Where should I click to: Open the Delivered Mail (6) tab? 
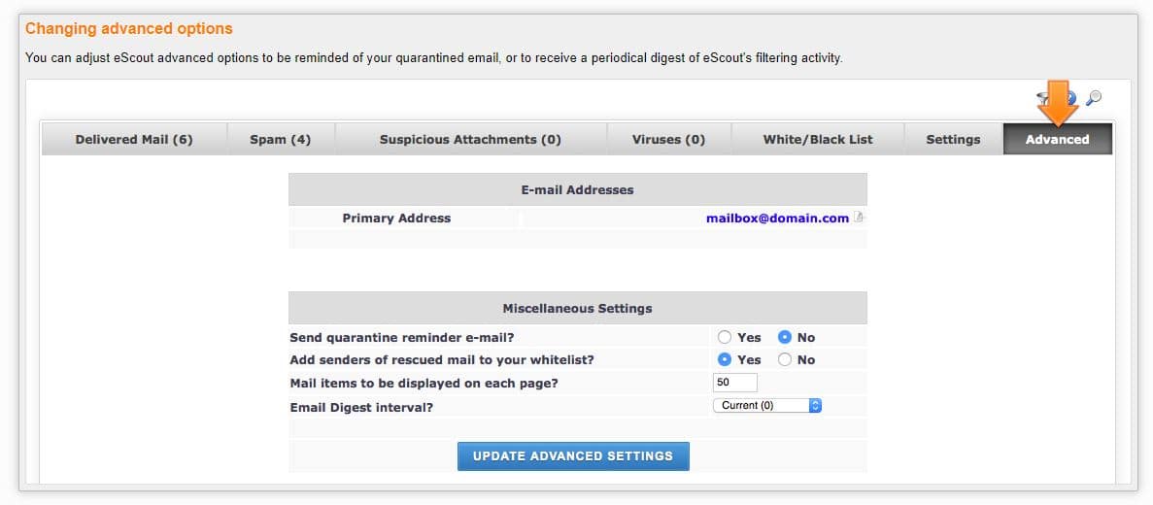pos(134,139)
